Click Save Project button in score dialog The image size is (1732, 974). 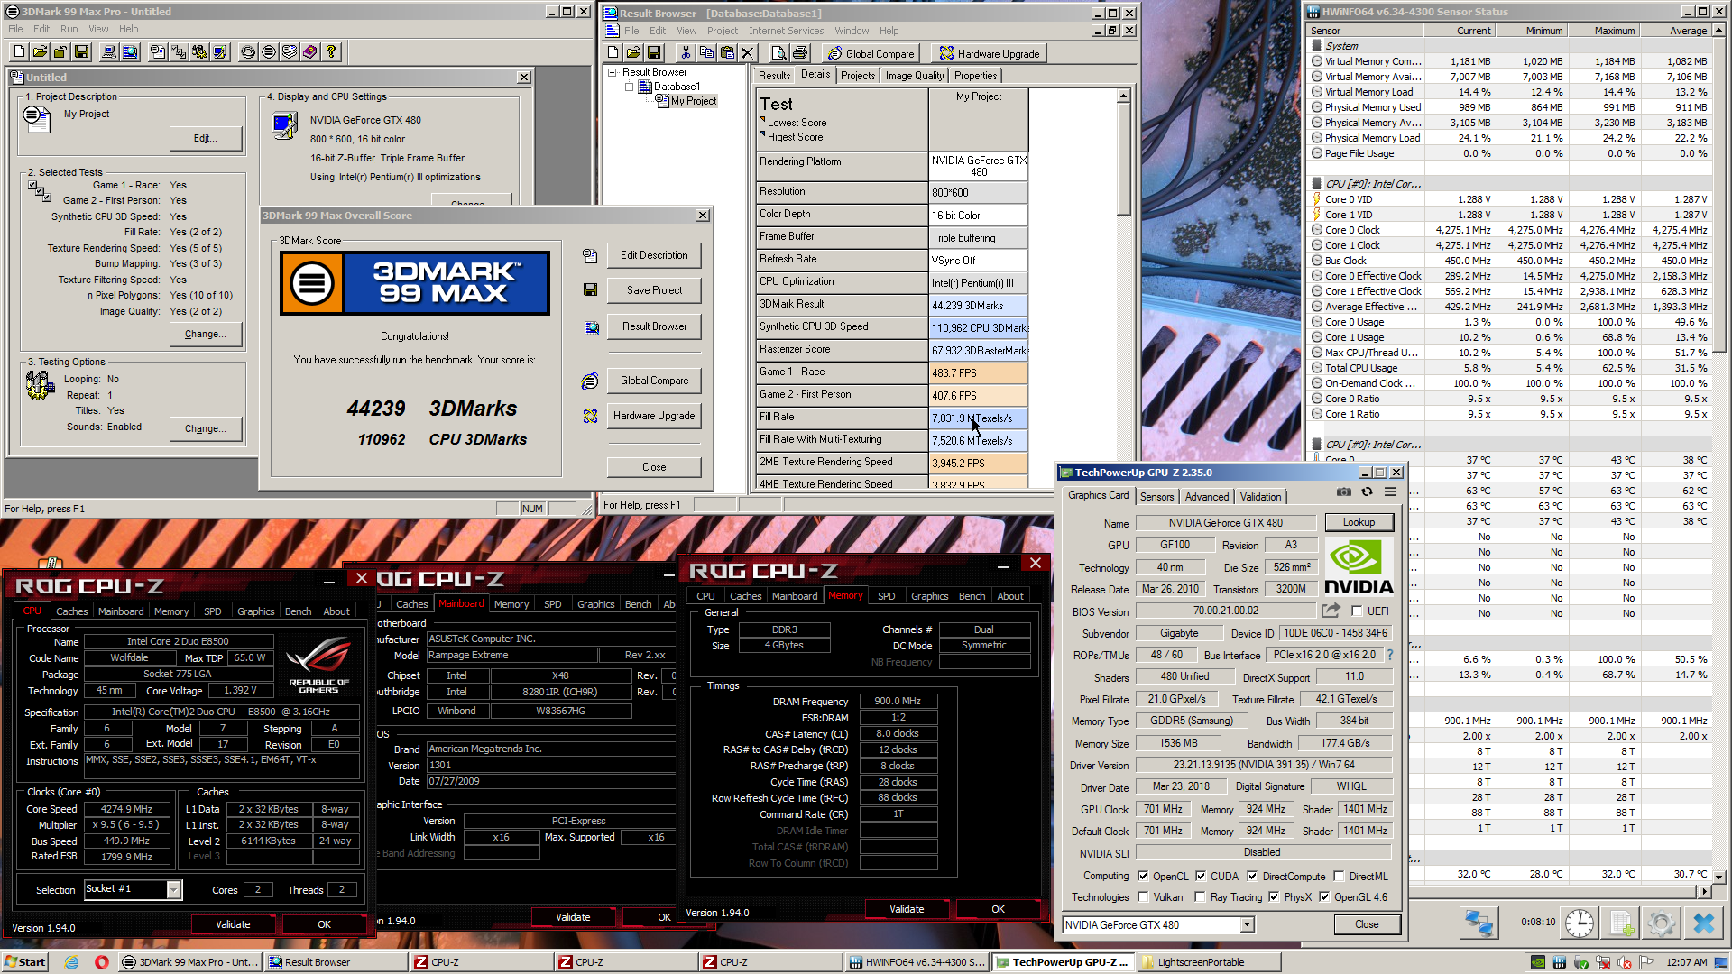[x=654, y=290]
